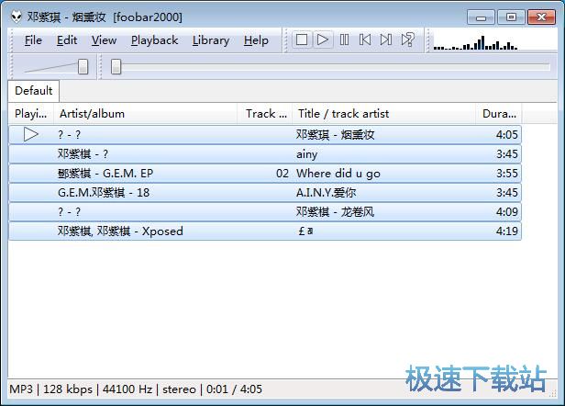Play a random track button
Viewport: 565px width, 406px height.
(408, 39)
